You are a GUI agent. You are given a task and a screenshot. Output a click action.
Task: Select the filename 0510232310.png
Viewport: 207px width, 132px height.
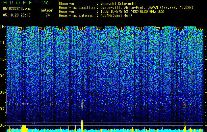click(17, 9)
